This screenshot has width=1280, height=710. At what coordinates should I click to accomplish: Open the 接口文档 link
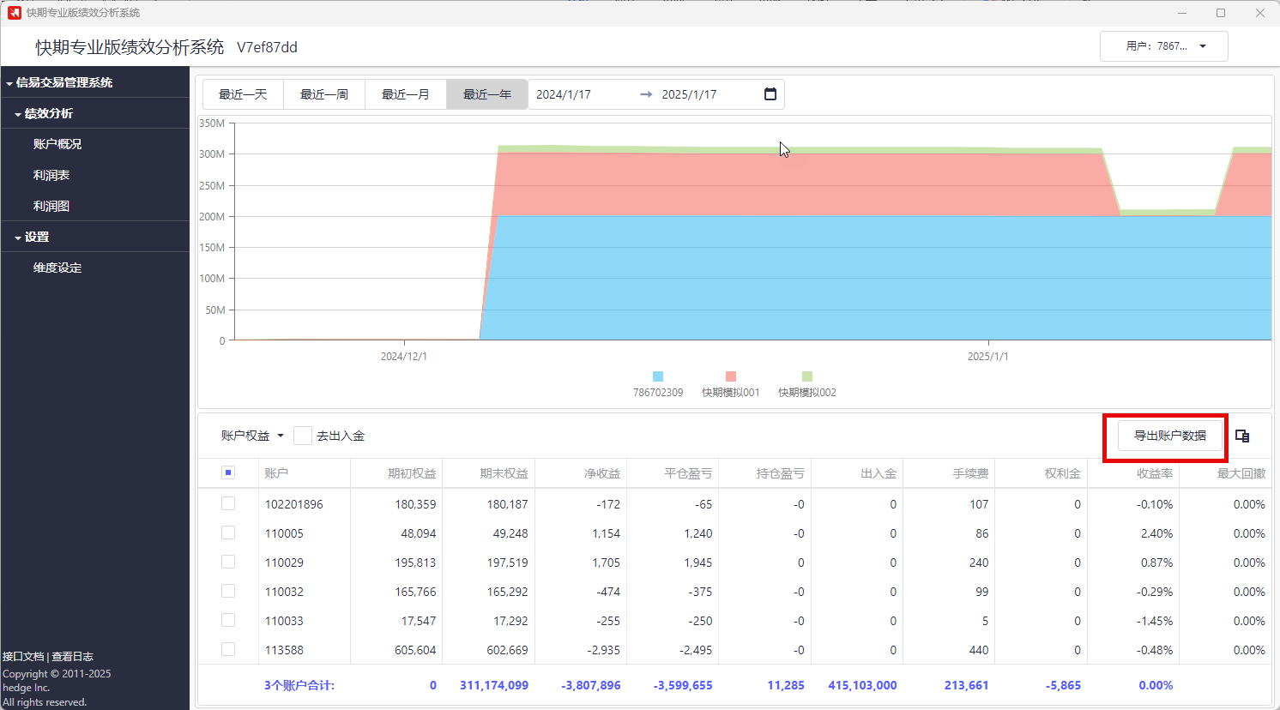point(23,657)
